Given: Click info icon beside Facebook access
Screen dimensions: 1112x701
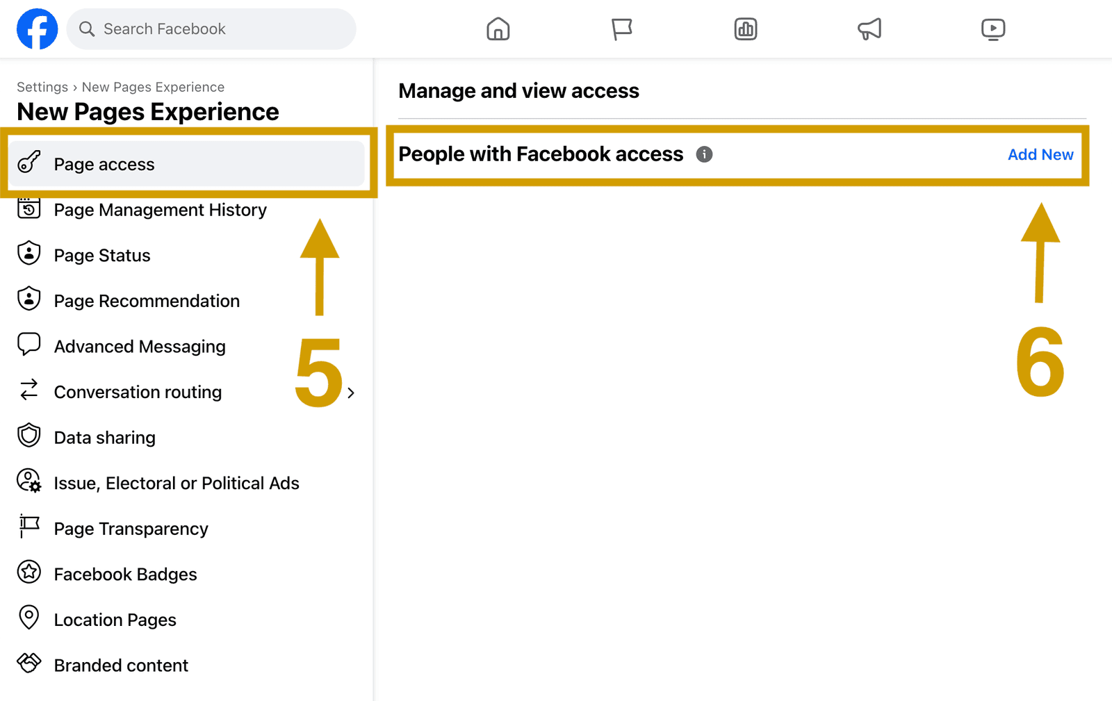Looking at the screenshot, I should (704, 154).
